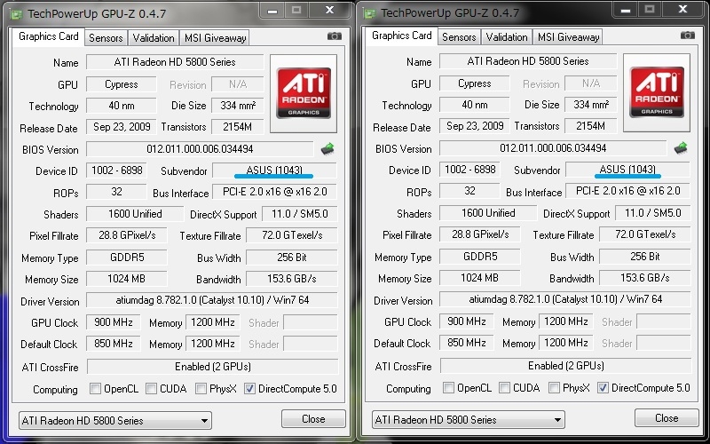The image size is (710, 444).
Task: Click Technology 40 nm field in right window
Action: tap(475, 105)
